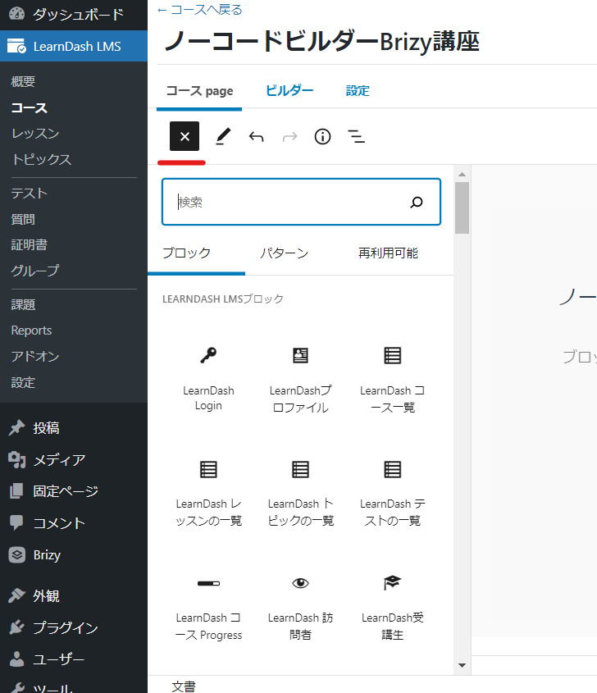
Task: Click the inserter scrollbar thumb
Action: pyautogui.click(x=463, y=207)
